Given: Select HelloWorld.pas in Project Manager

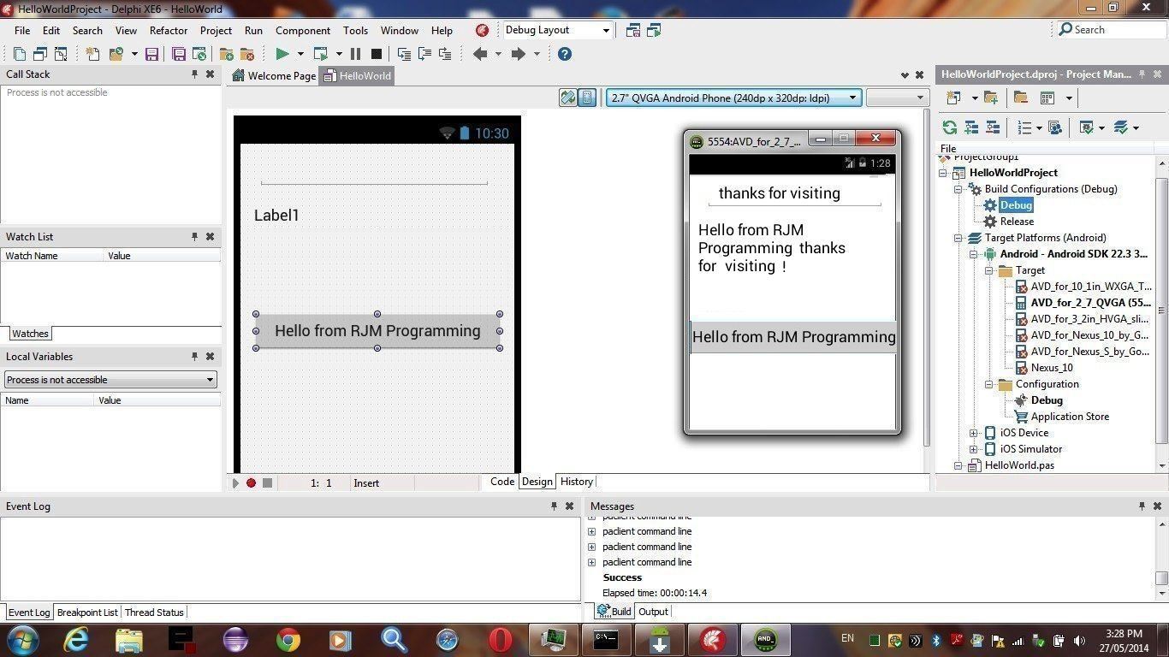Looking at the screenshot, I should tap(1019, 465).
